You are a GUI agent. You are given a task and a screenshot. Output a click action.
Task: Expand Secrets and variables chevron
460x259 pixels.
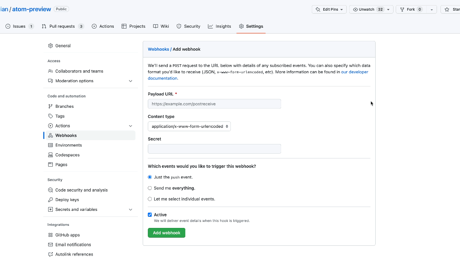[x=131, y=210]
